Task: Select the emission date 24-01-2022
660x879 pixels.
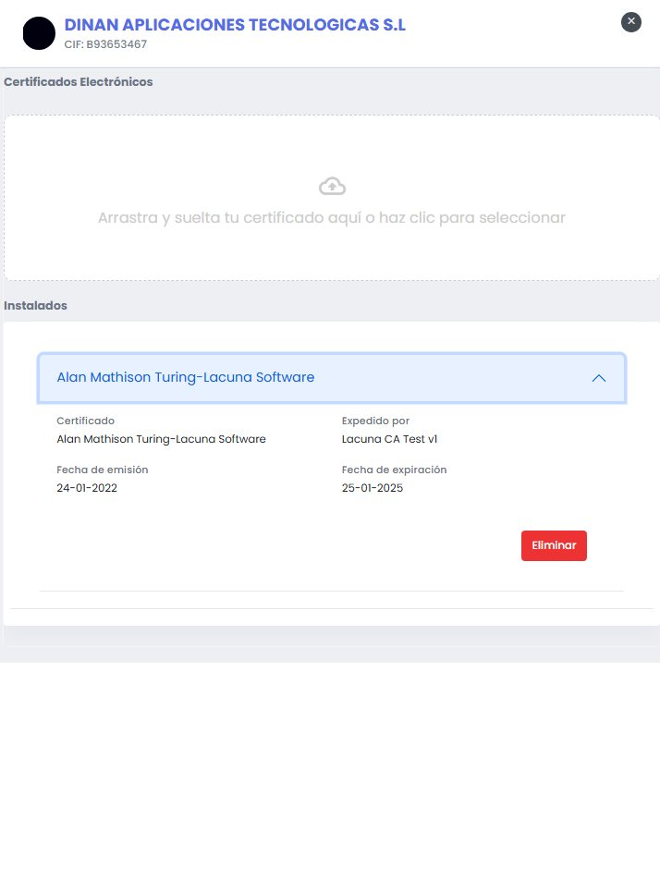Action: [x=87, y=488]
